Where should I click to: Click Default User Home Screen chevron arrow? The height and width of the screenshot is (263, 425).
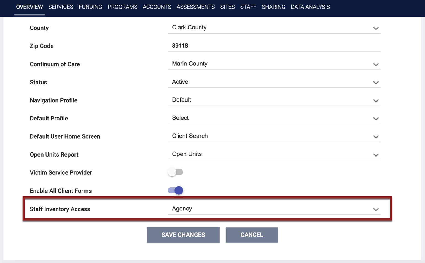coord(376,137)
